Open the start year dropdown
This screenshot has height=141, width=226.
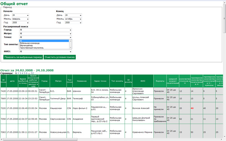coord(20,23)
